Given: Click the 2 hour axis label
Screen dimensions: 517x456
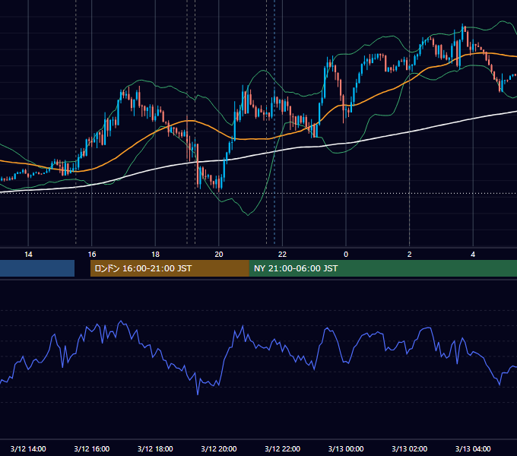Looking at the screenshot, I should (x=410, y=255).
